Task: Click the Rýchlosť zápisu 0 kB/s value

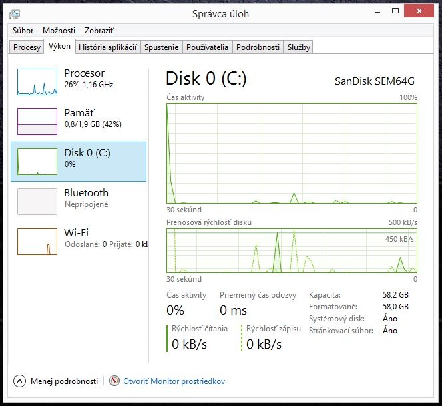Action: point(264,344)
